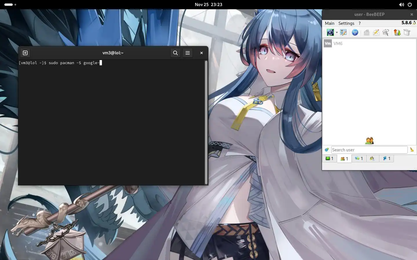Close the BeeBEEP window

[412, 14]
